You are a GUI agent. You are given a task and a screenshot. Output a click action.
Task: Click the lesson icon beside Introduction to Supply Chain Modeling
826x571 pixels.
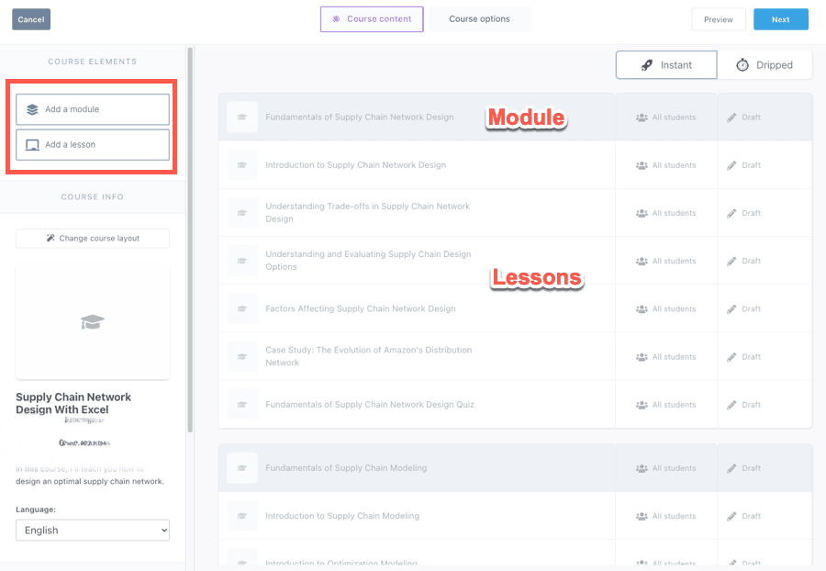(x=242, y=516)
